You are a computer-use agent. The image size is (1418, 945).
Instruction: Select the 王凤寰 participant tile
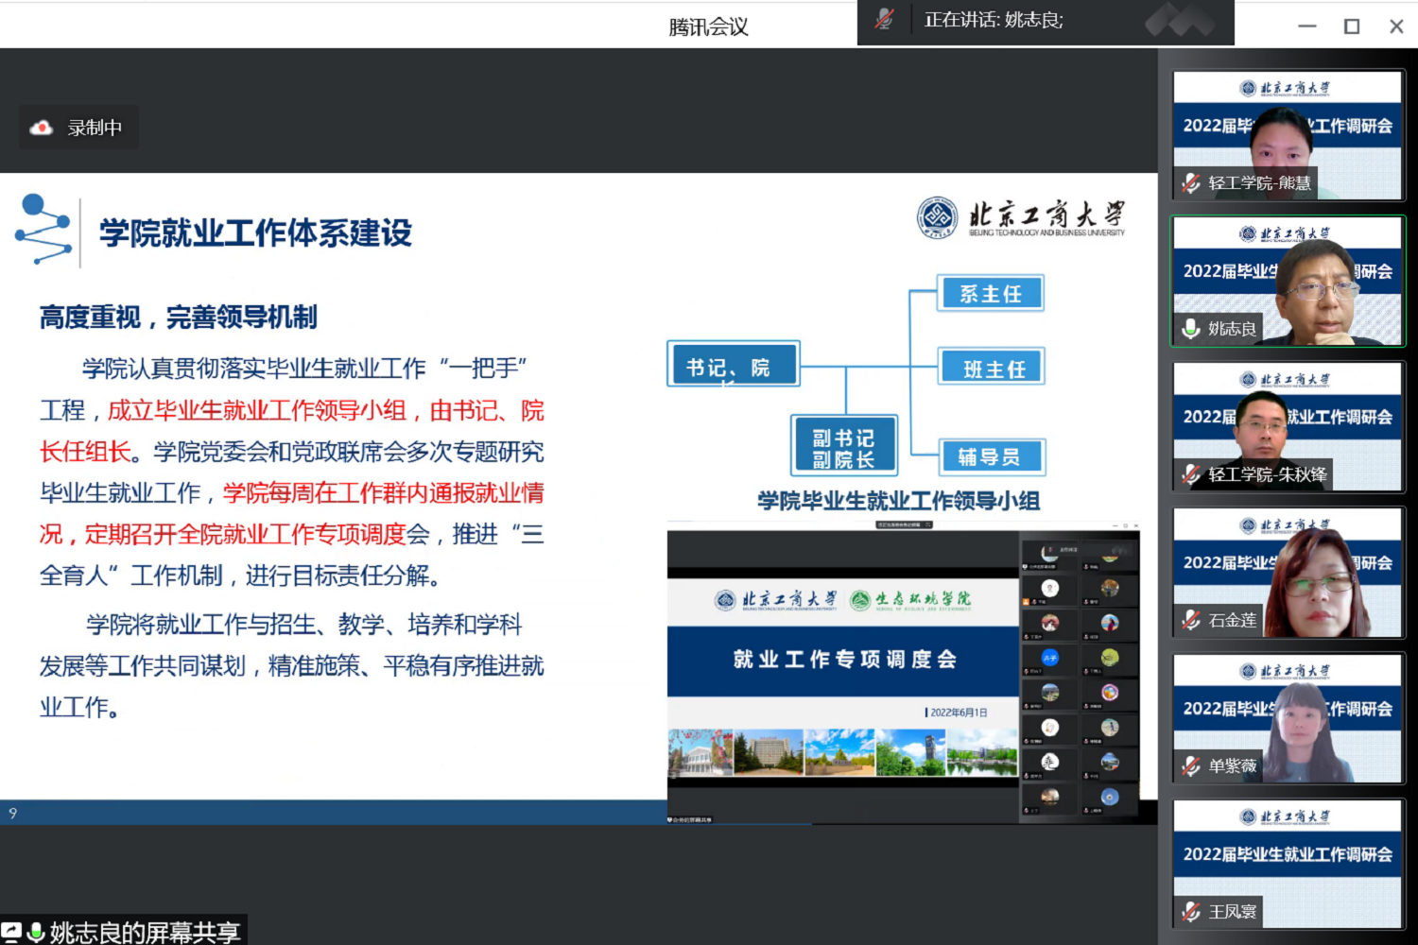1288,863
